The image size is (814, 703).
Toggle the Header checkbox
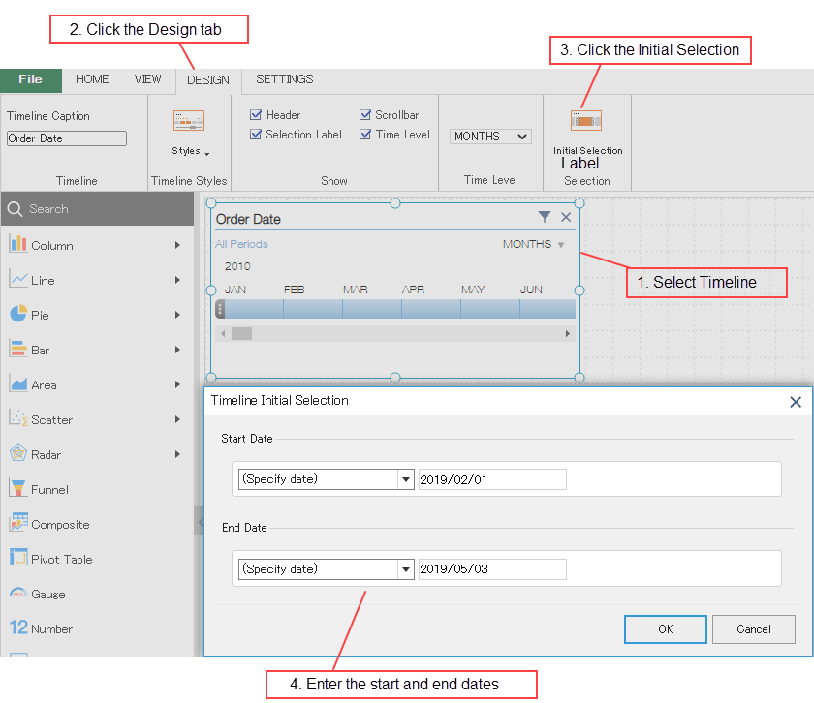(x=256, y=114)
